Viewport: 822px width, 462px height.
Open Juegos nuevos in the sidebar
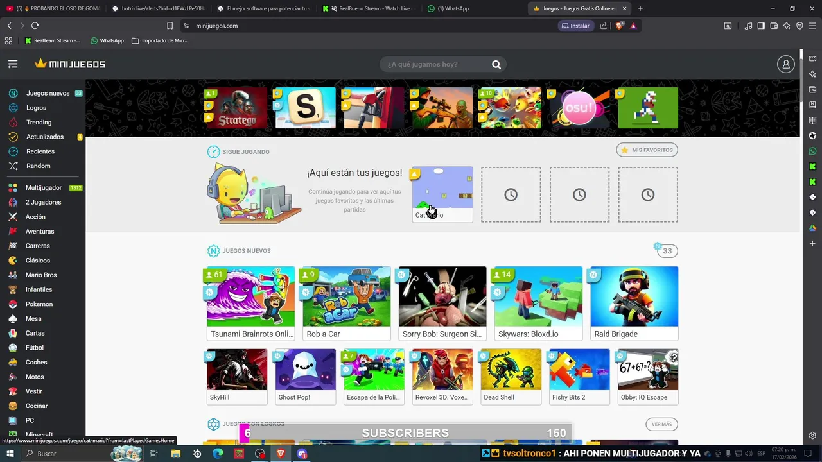[x=48, y=93]
